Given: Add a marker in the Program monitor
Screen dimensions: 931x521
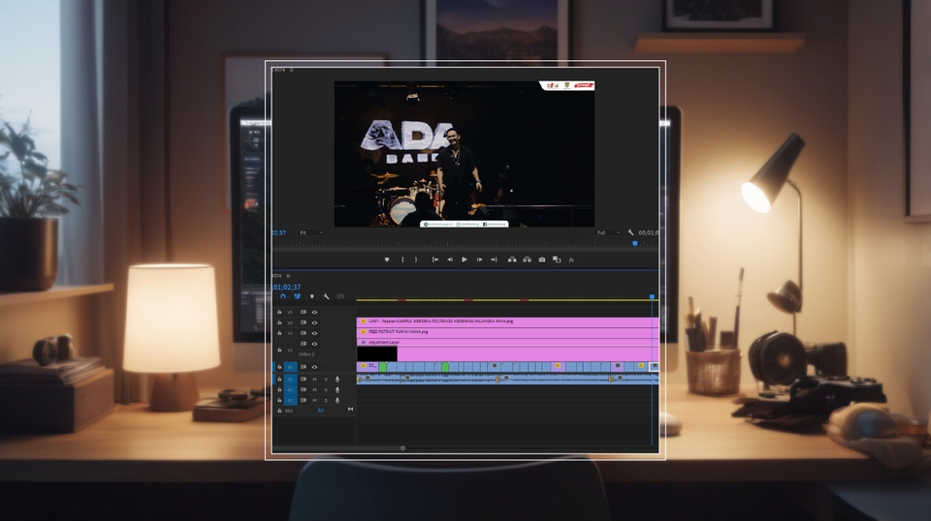Looking at the screenshot, I should point(387,260).
